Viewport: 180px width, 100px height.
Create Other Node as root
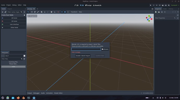(x=13, y=27)
